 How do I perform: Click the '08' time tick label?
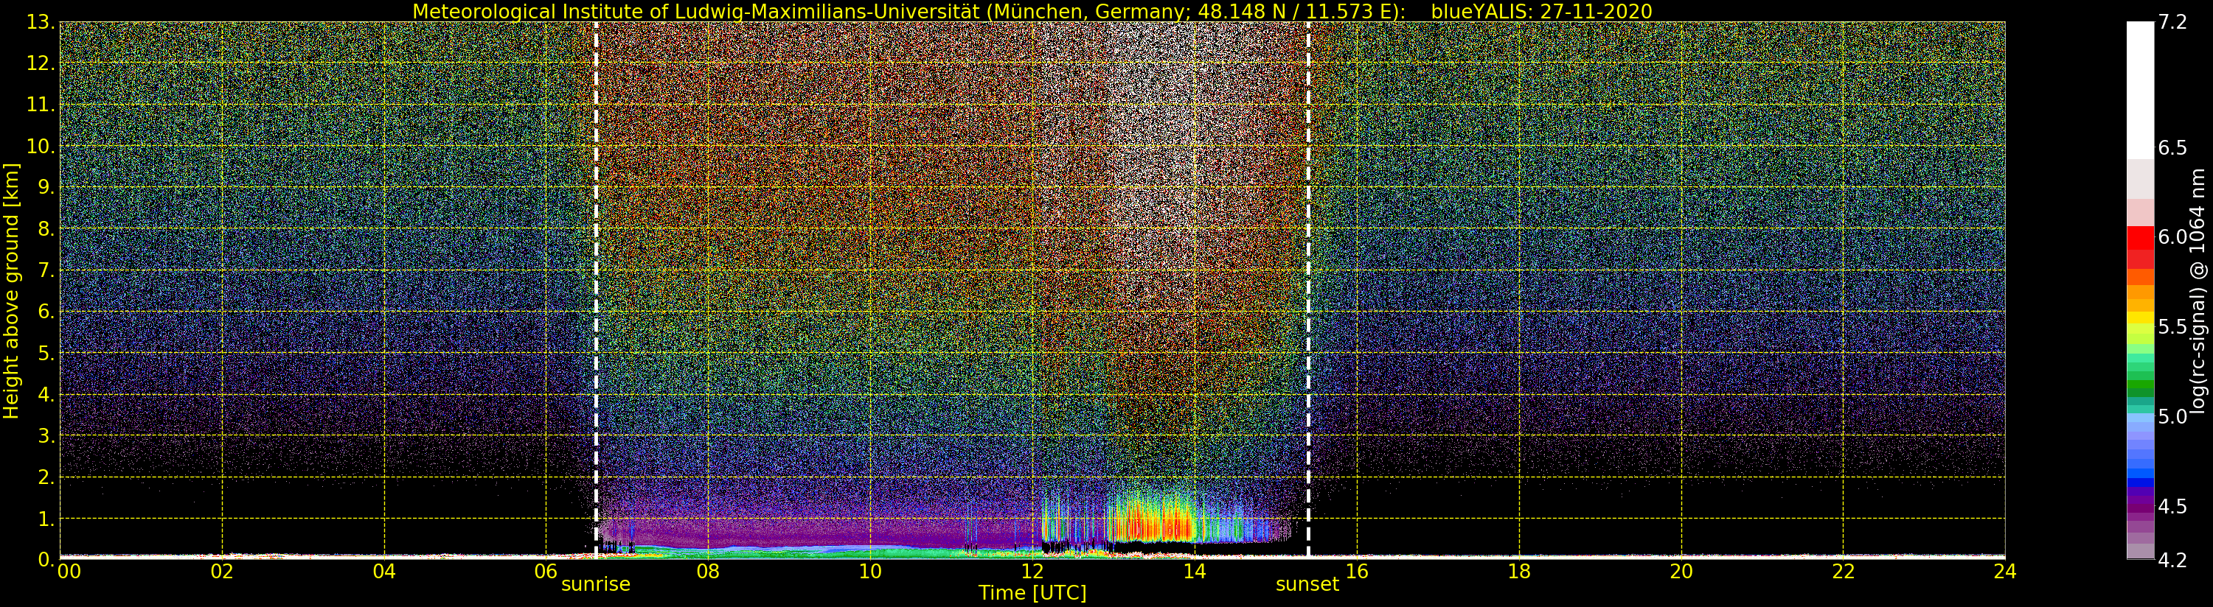[708, 571]
